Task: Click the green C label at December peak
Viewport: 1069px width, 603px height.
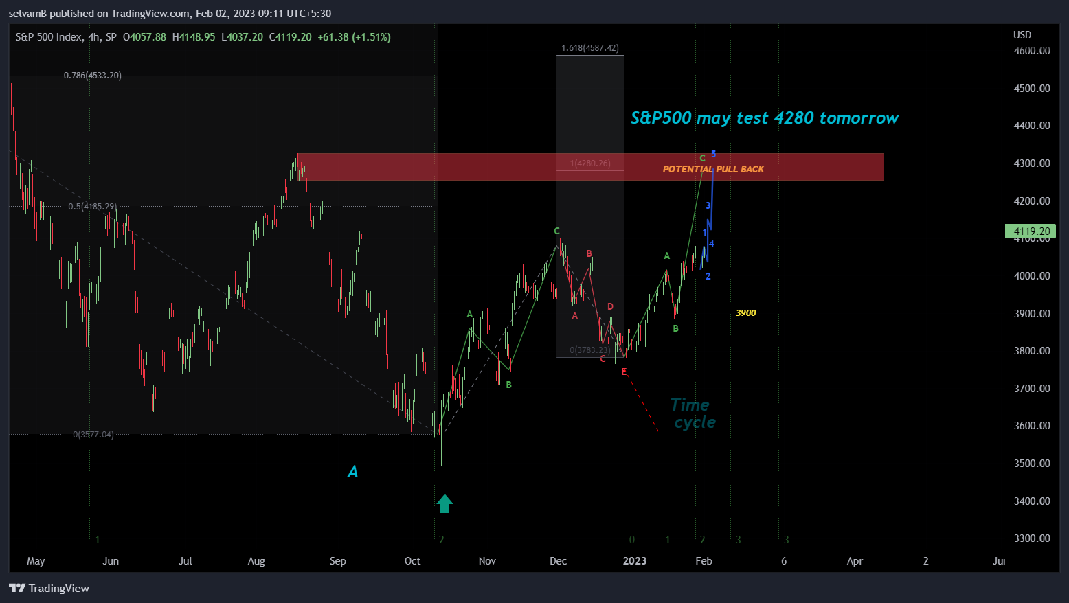Action: coord(556,231)
